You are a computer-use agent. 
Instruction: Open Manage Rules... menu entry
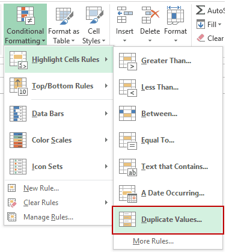click(x=48, y=217)
